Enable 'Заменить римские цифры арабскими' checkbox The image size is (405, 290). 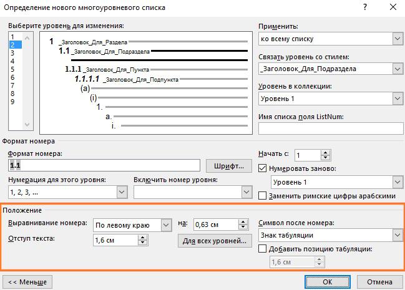pyautogui.click(x=263, y=196)
